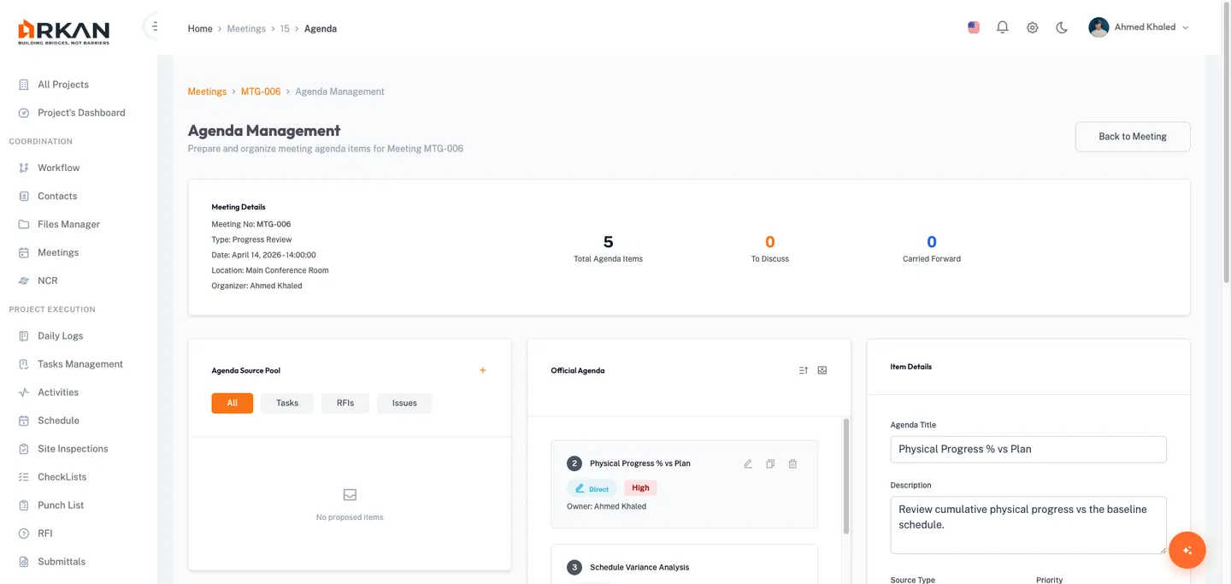Open the language flag selector
1231x584 pixels.
point(974,27)
